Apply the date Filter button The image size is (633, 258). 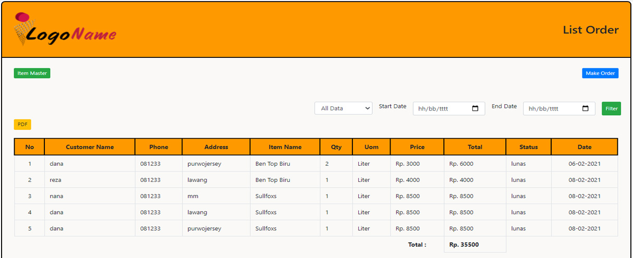[x=611, y=108]
